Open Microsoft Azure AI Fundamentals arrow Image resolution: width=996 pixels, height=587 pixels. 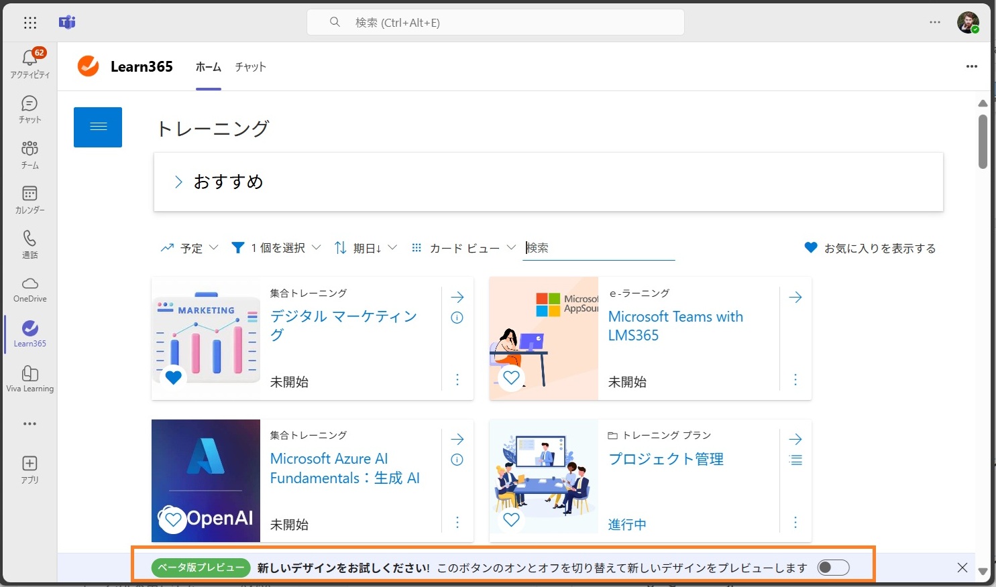[457, 439]
